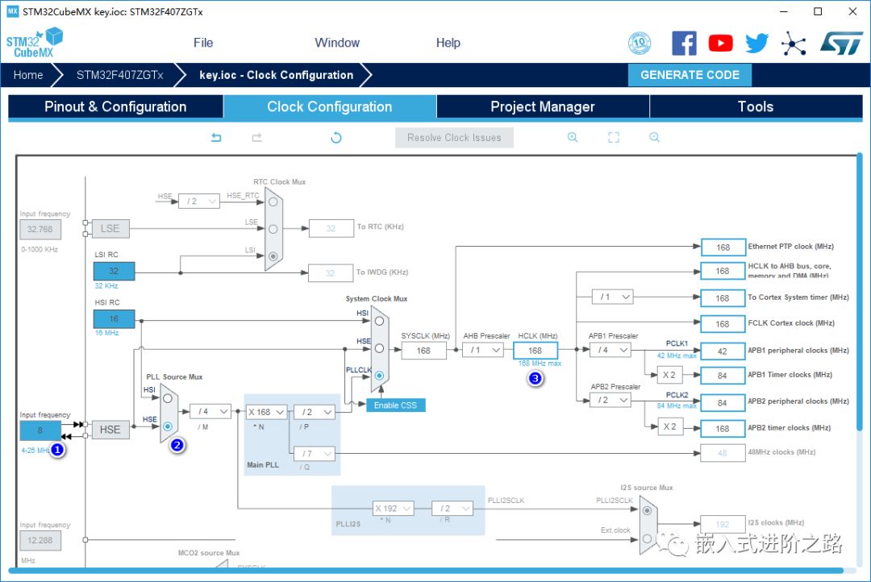Click the APB2 timer clocks value box
This screenshot has width=871, height=582.
click(x=723, y=429)
